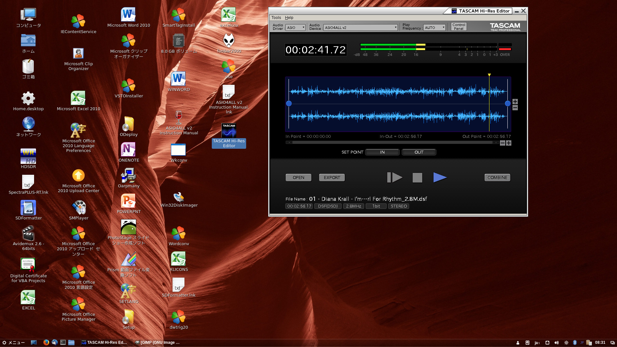Zoom out of waveform with minus icon
The width and height of the screenshot is (617, 347).
tap(514, 107)
